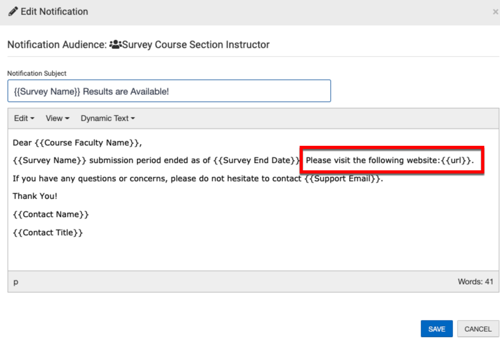Open the Dynamic Text dropdown
This screenshot has width=500, height=340.
[x=107, y=118]
